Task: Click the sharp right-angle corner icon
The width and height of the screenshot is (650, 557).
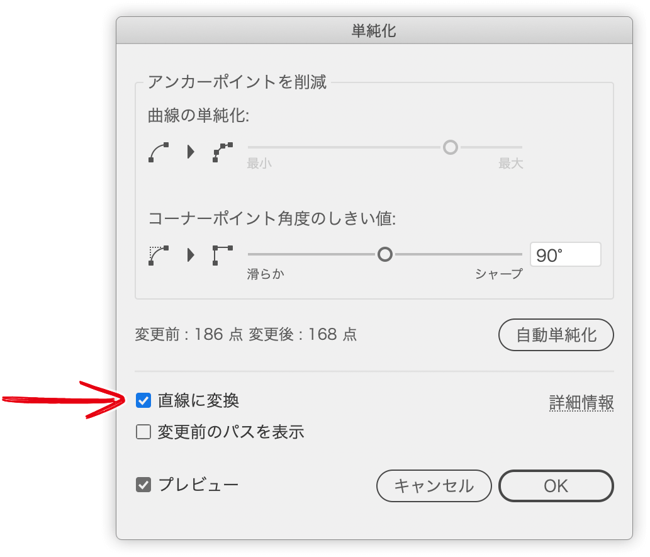Action: [x=223, y=255]
